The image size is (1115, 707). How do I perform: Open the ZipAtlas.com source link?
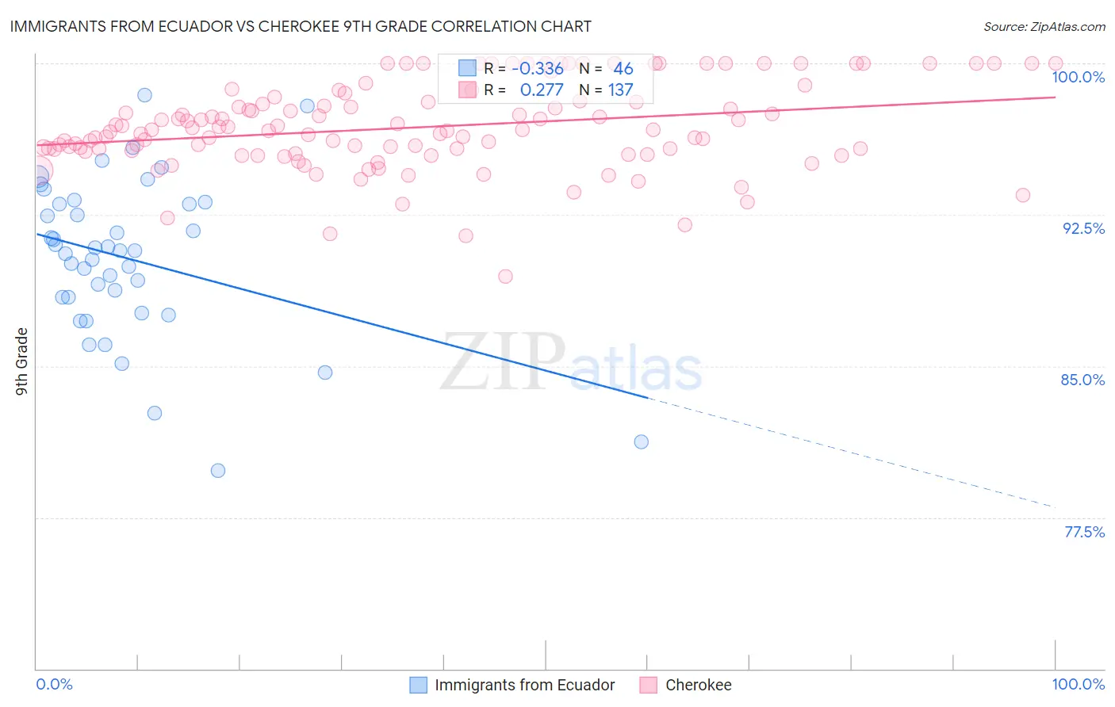1044,26
